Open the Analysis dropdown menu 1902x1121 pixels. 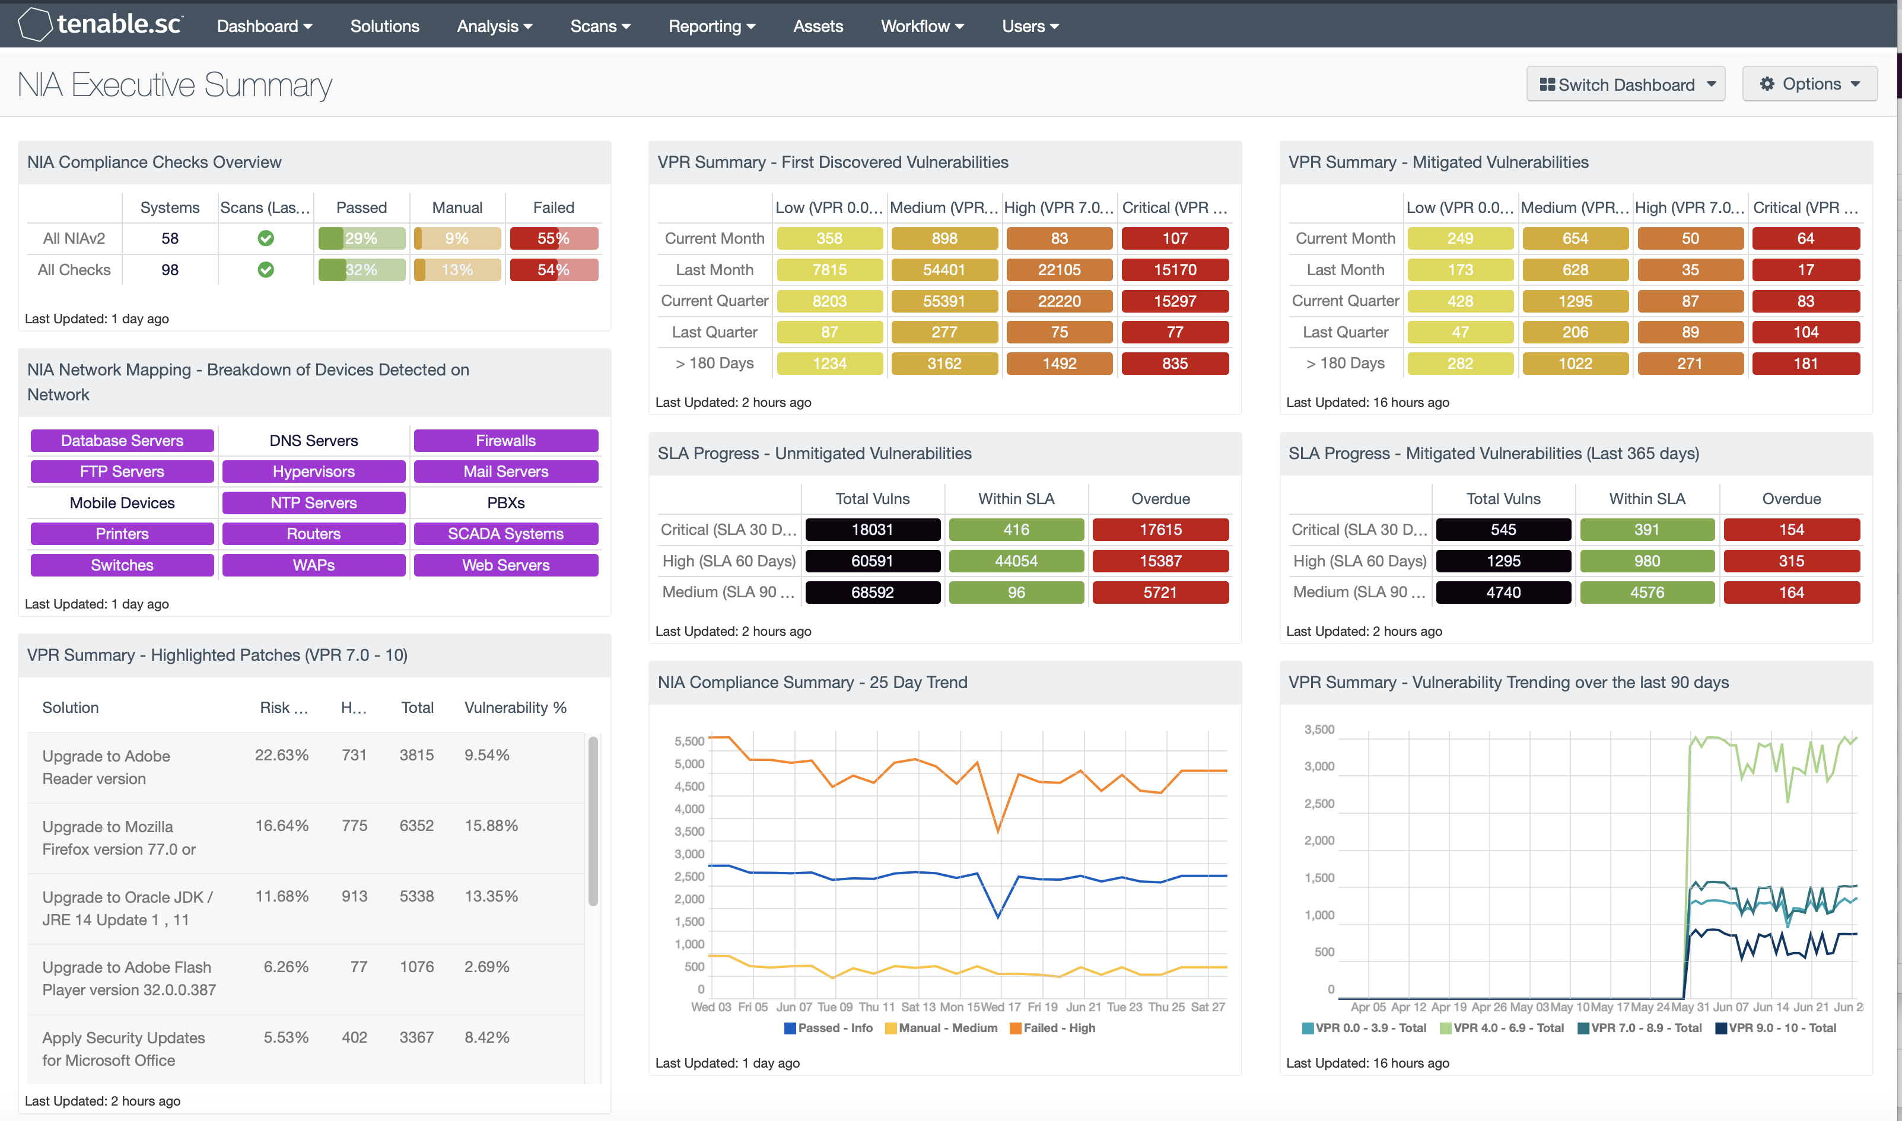495,26
